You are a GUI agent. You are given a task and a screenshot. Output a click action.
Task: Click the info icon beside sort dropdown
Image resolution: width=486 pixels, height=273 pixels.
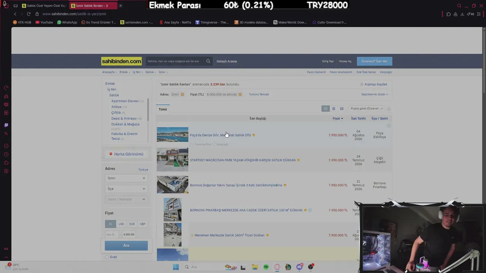[388, 109]
